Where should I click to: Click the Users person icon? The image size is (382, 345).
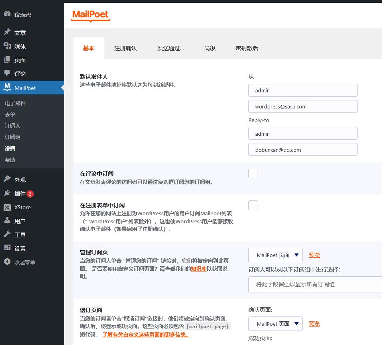tap(7, 220)
